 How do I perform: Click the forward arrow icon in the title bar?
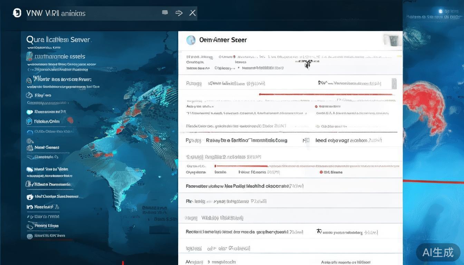pyautogui.click(x=179, y=13)
